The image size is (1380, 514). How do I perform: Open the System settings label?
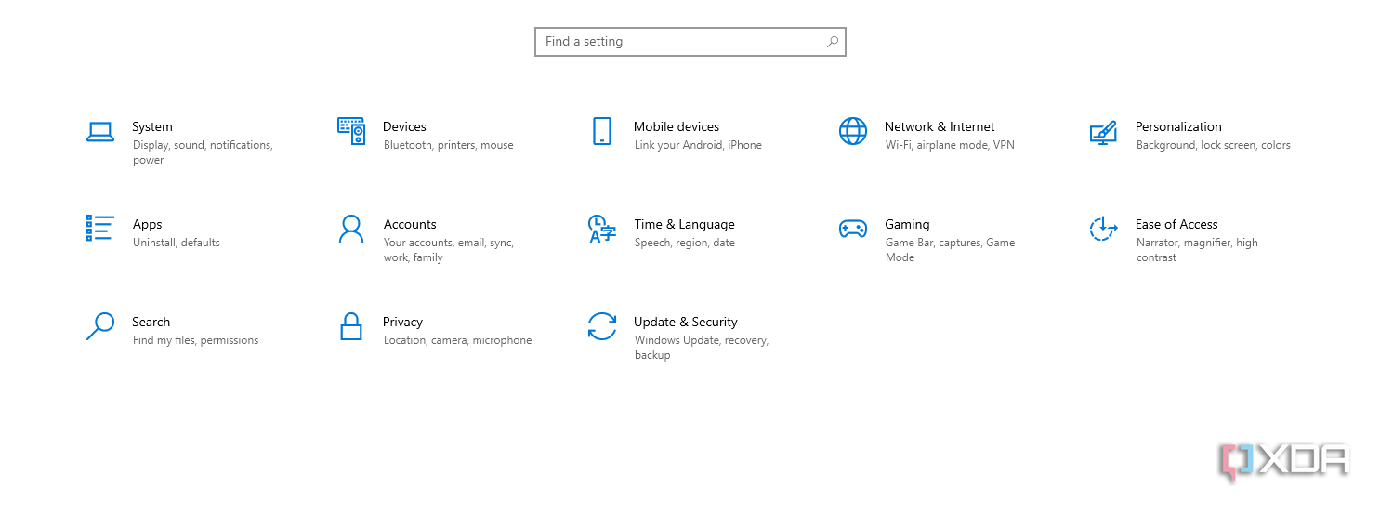pos(152,127)
